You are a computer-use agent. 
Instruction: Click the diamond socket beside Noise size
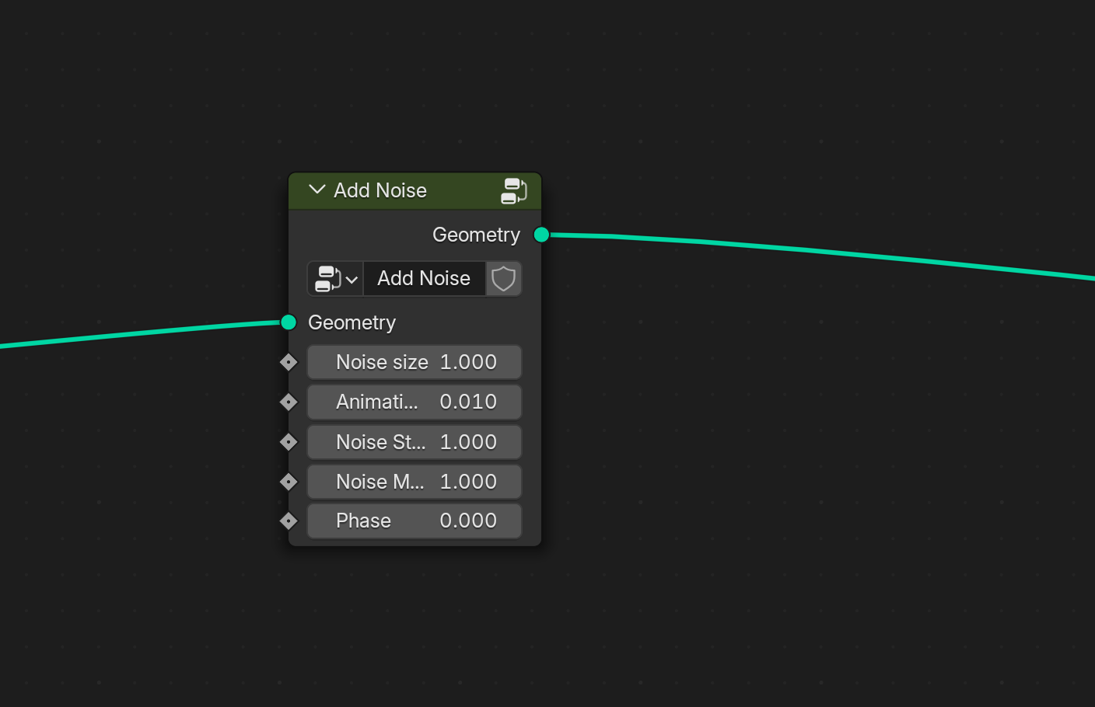(289, 362)
